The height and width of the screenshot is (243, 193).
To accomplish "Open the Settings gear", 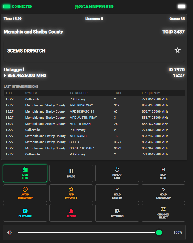I will click(117, 213).
